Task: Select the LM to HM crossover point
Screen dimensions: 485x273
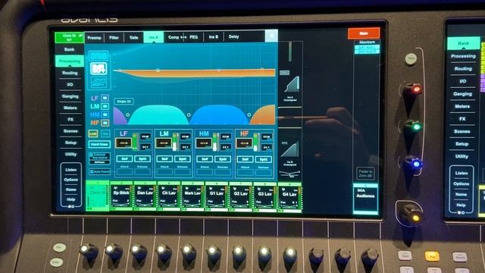Action: (189, 115)
